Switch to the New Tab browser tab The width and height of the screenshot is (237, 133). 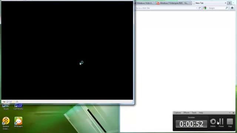click(x=210, y=3)
